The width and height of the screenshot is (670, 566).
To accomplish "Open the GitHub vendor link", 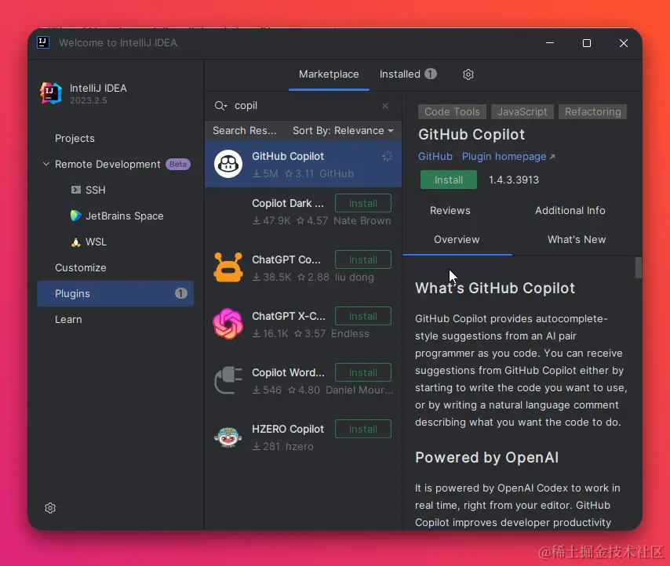I will click(435, 157).
